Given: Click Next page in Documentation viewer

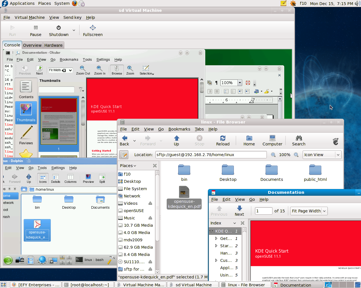Looking at the screenshot, I should point(239,211).
